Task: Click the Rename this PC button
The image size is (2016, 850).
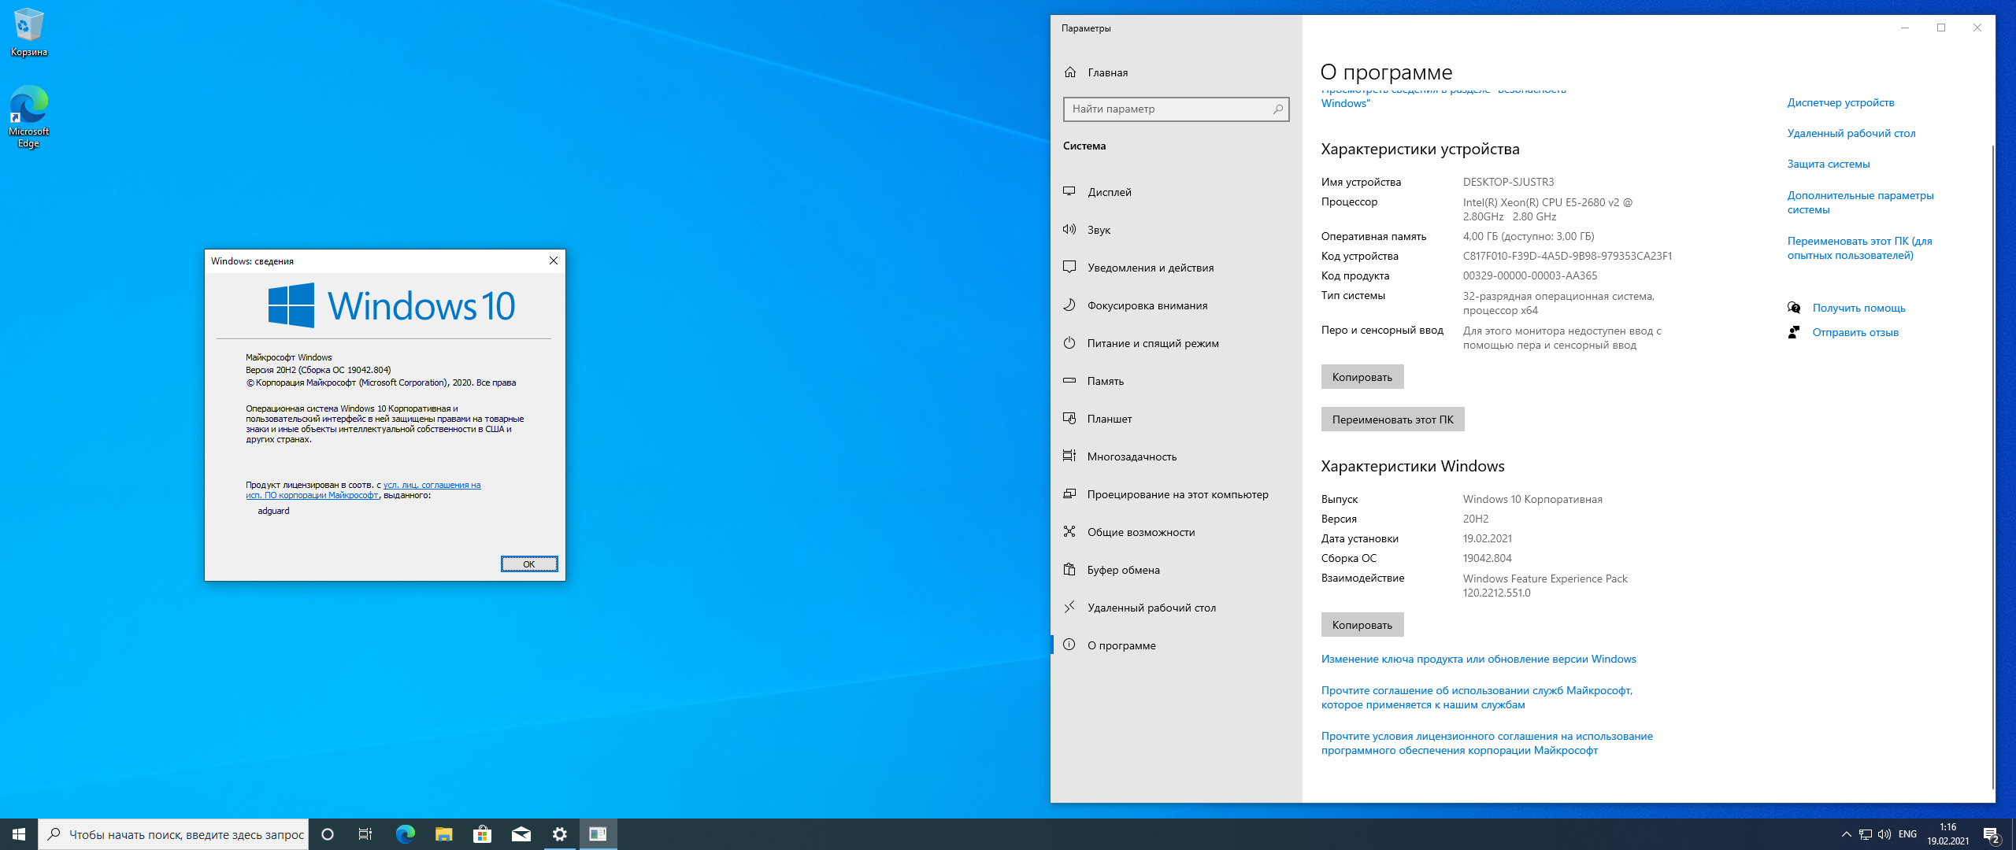Action: [1392, 419]
